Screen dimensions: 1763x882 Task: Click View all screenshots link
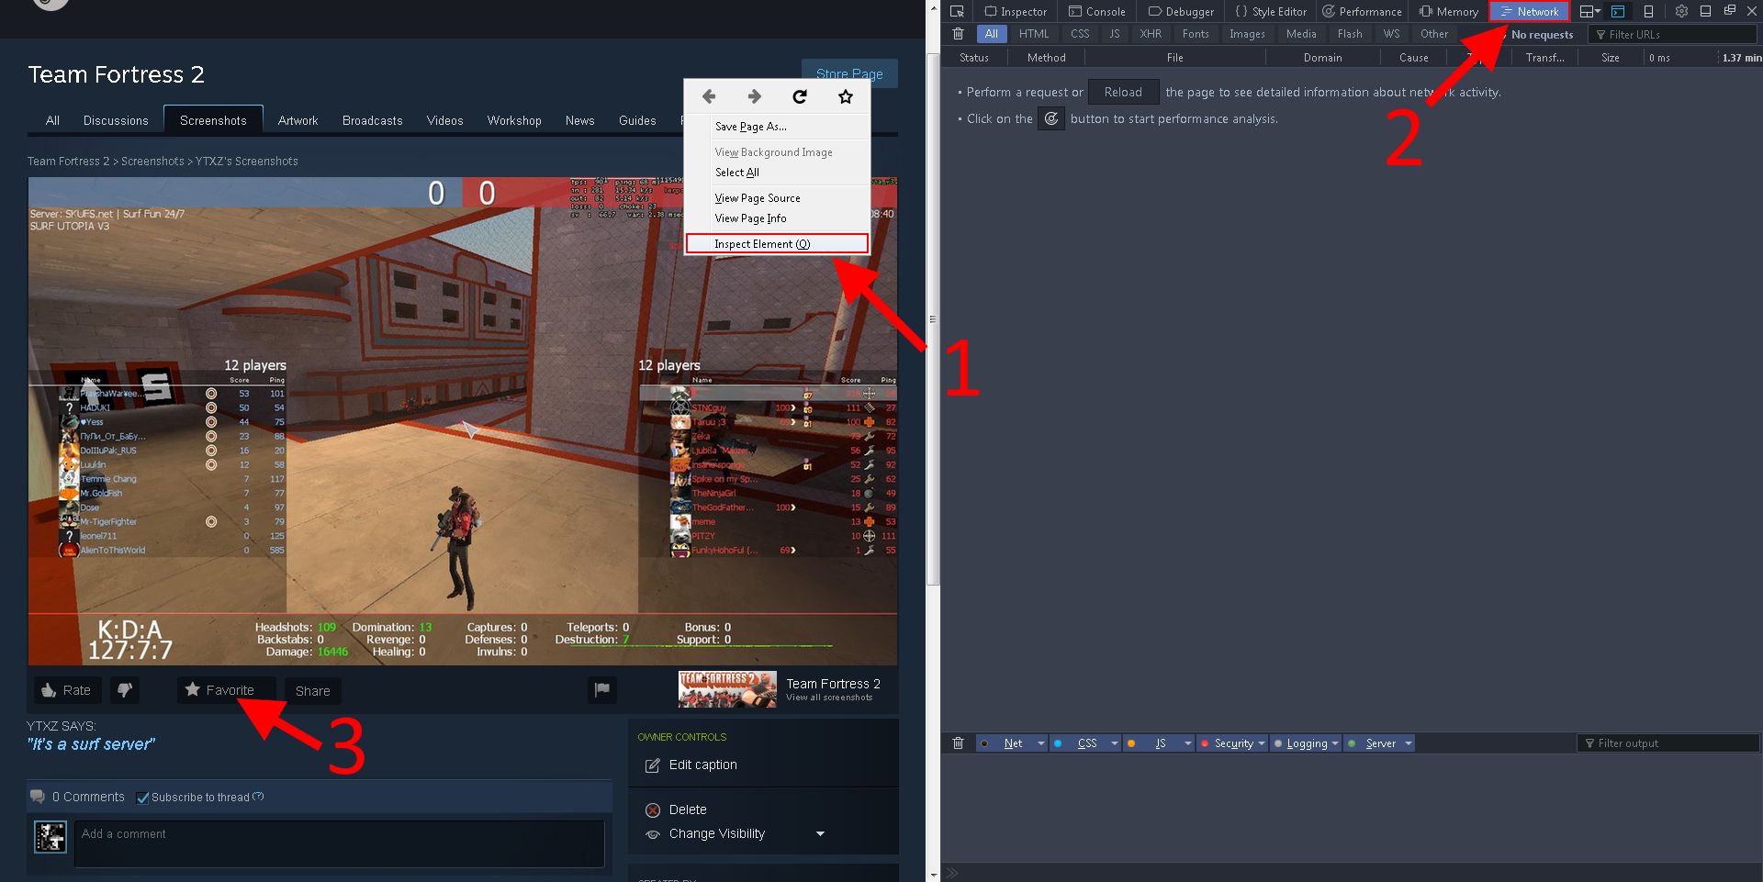pos(829,698)
